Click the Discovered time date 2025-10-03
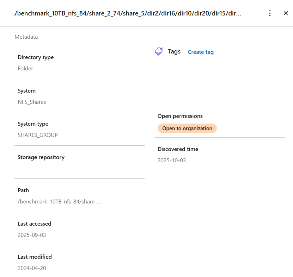This screenshot has width=293, height=277. pyautogui.click(x=172, y=160)
